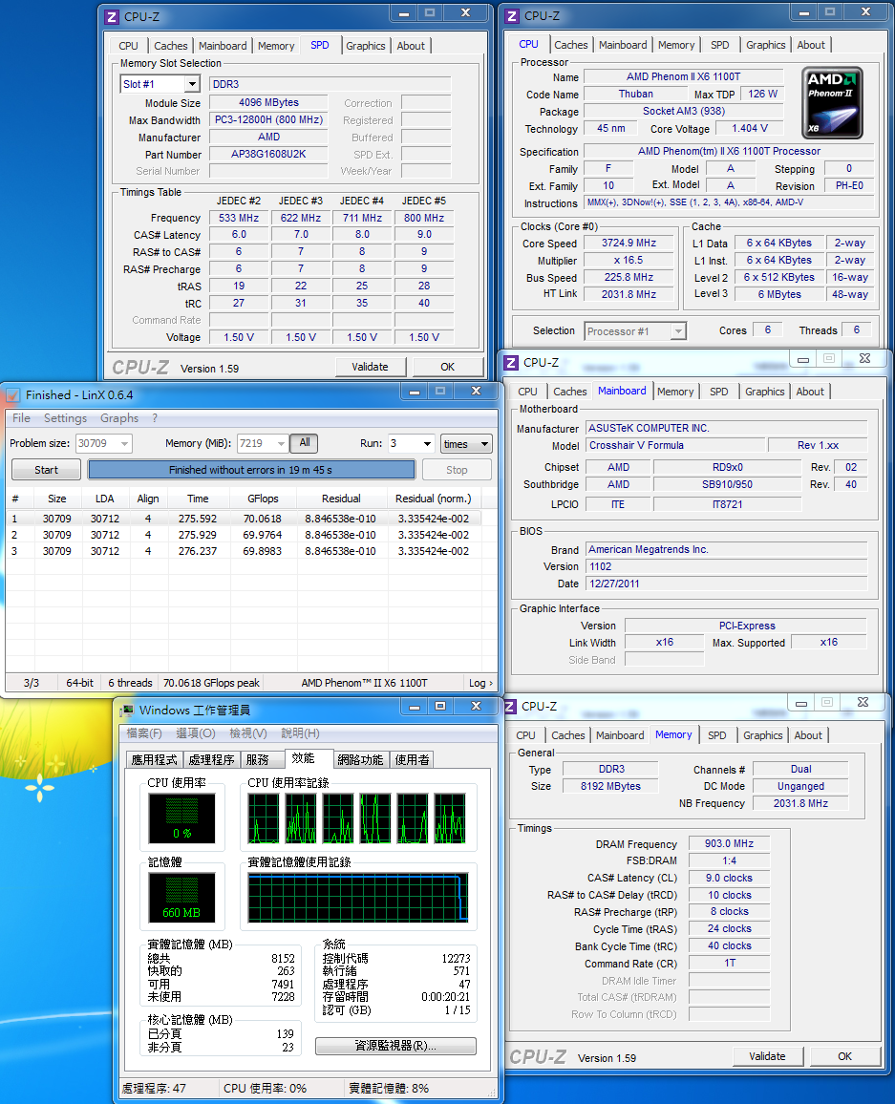
Task: Open CPU tab in Memory CPU-Z window
Action: coord(525,735)
